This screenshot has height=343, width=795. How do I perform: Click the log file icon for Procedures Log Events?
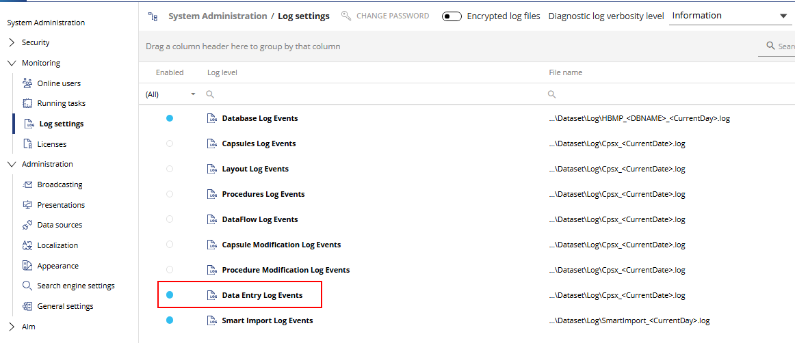pyautogui.click(x=212, y=194)
